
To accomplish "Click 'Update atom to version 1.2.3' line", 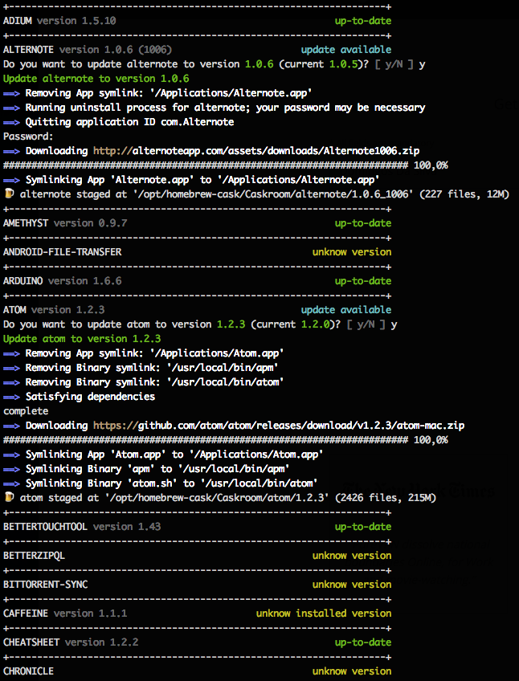I will click(82, 339).
